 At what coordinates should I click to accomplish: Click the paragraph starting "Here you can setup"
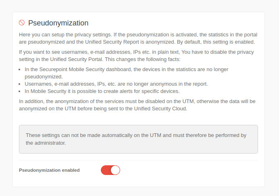pyautogui.click(x=138, y=38)
